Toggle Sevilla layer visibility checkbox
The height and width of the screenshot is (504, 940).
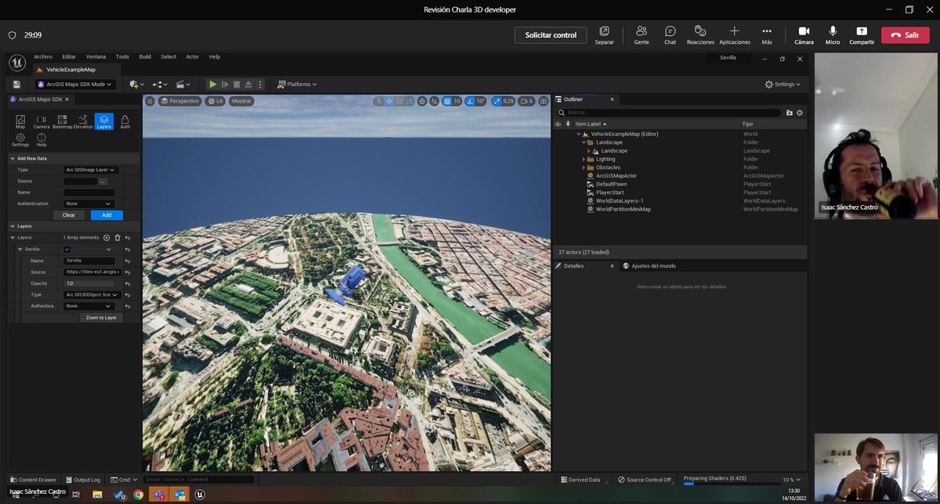pos(67,249)
